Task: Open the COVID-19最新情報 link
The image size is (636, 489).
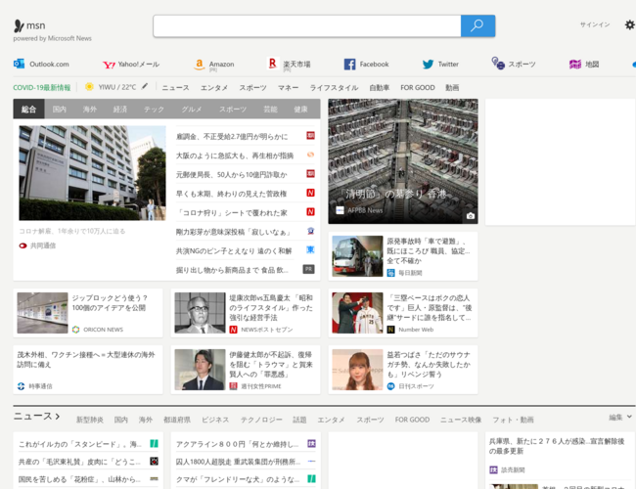Action: [44, 87]
